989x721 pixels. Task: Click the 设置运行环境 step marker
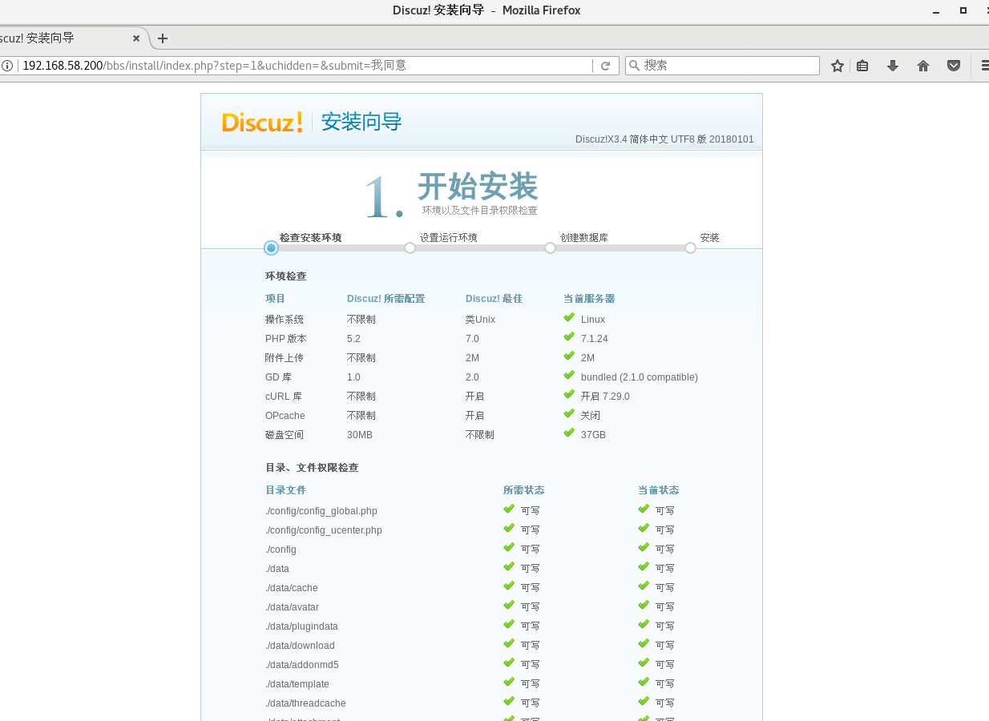410,248
